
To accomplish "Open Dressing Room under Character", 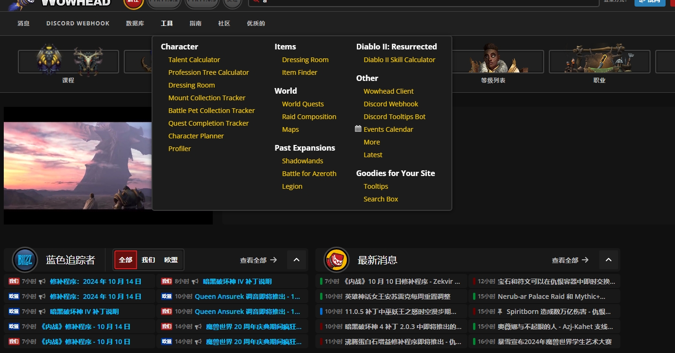I will click(192, 85).
